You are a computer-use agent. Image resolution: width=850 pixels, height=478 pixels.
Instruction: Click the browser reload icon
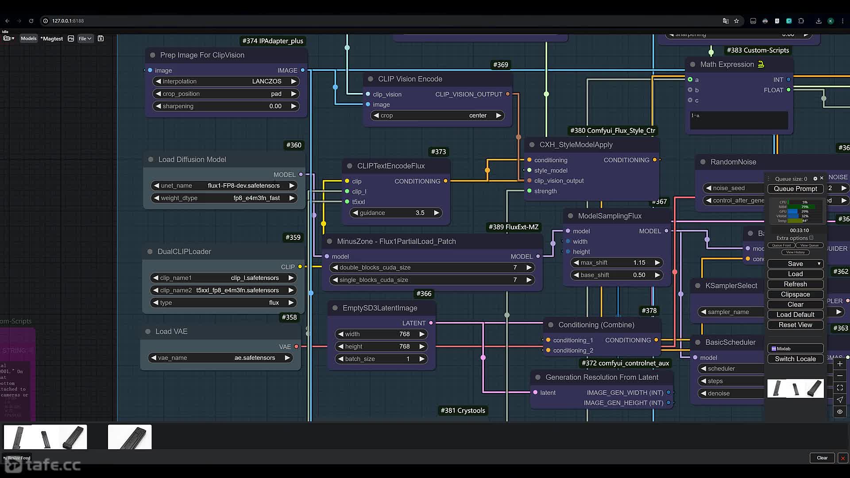click(31, 21)
